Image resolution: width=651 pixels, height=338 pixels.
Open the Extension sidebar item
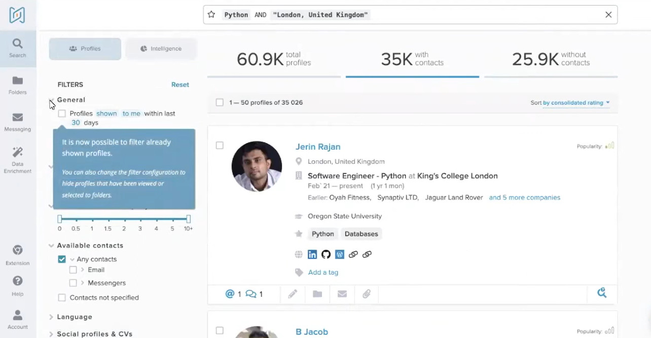(x=18, y=255)
